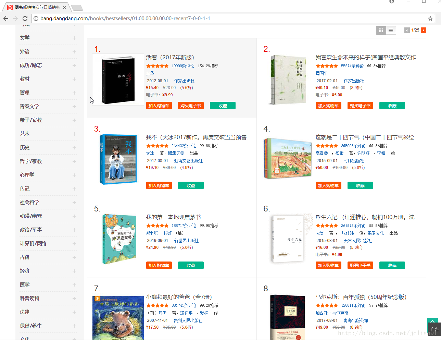Bookmark this page with the star icon
Image resolution: width=441 pixels, height=340 pixels.
[430, 19]
